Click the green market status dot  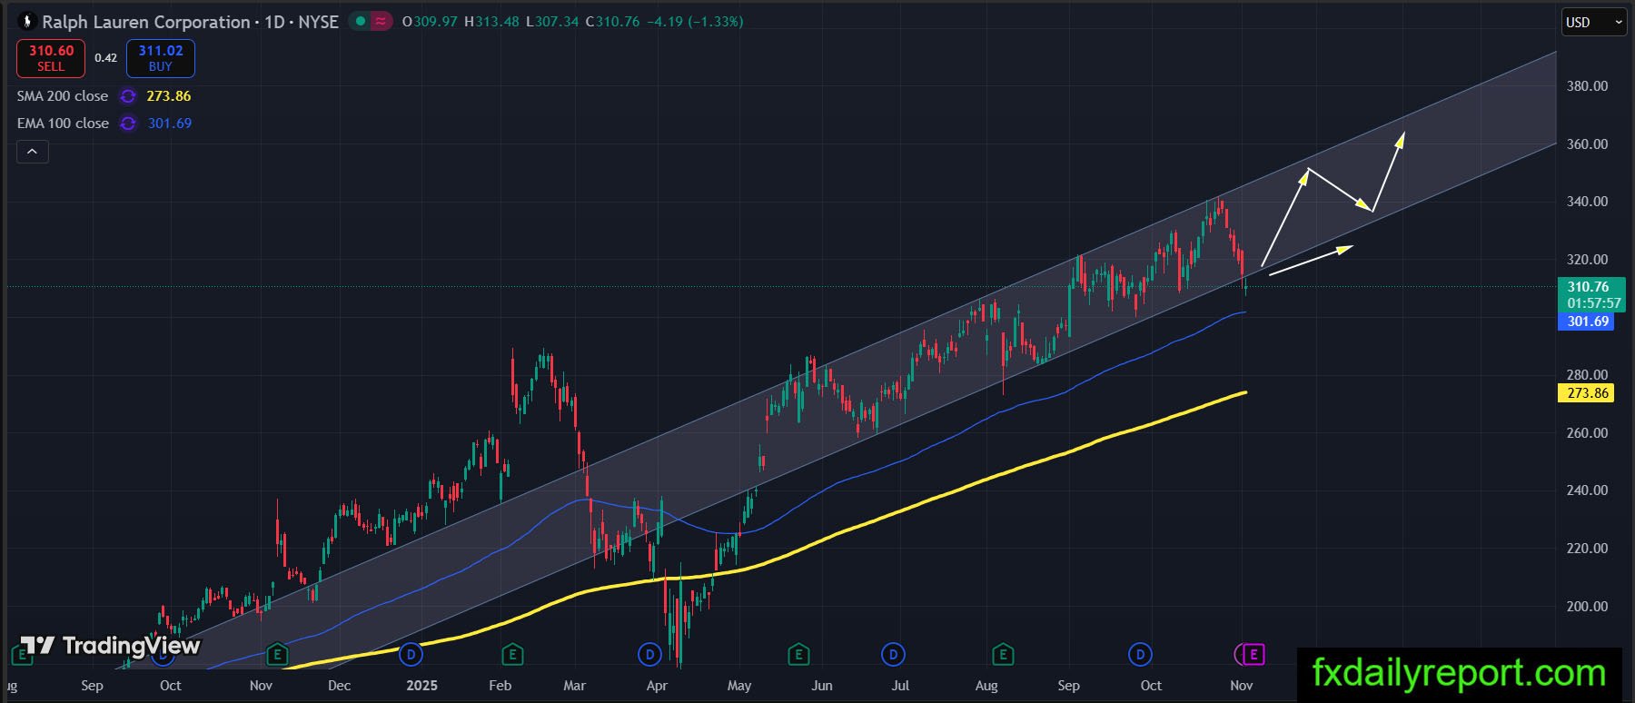361,22
